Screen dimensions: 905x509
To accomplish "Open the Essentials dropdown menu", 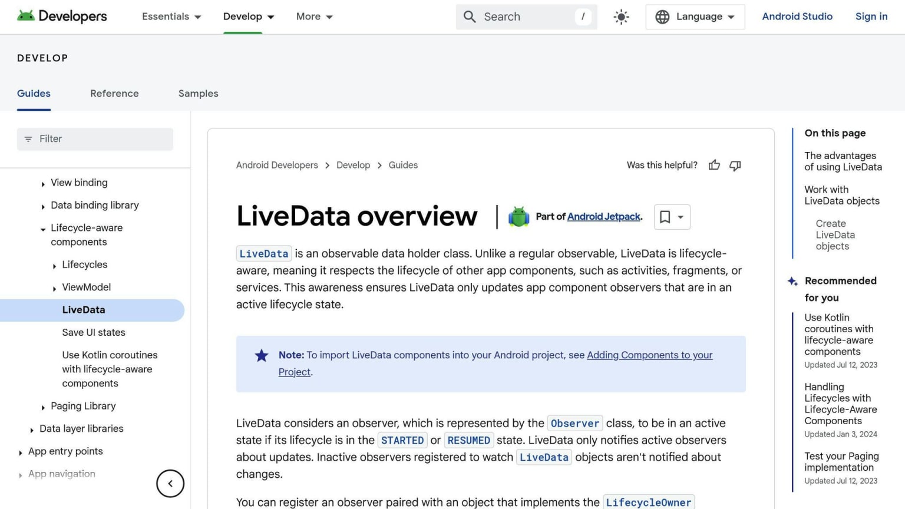I will (171, 16).
